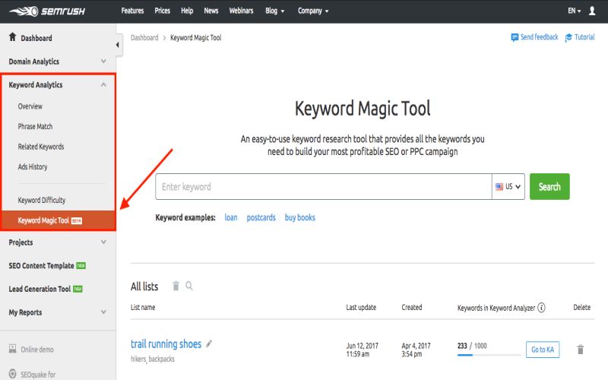Click the Dashboard breadcrumb link

[144, 37]
